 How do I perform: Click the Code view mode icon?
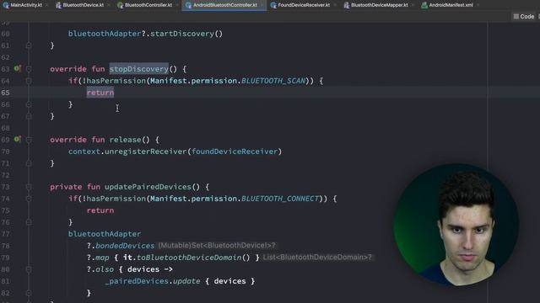coord(516,17)
